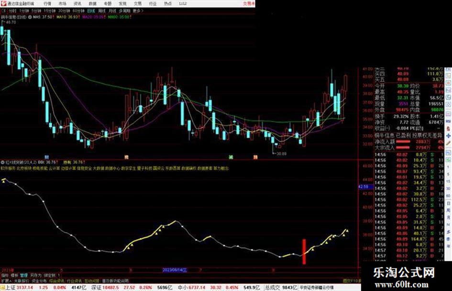Image resolution: width=452 pixels, height=291 pixels.
Task: Open the 资金分布 tab
Action: pyautogui.click(x=39, y=280)
